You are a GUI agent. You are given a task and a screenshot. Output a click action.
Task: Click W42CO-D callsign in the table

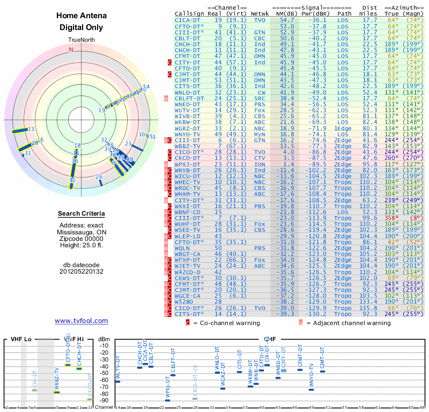[x=187, y=272]
